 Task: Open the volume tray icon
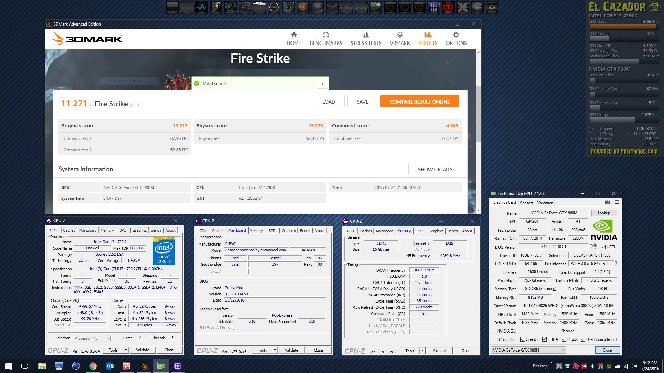634,366
